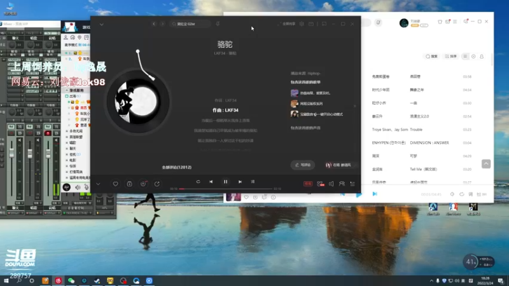Expand more playlists with right arrow

[355, 106]
